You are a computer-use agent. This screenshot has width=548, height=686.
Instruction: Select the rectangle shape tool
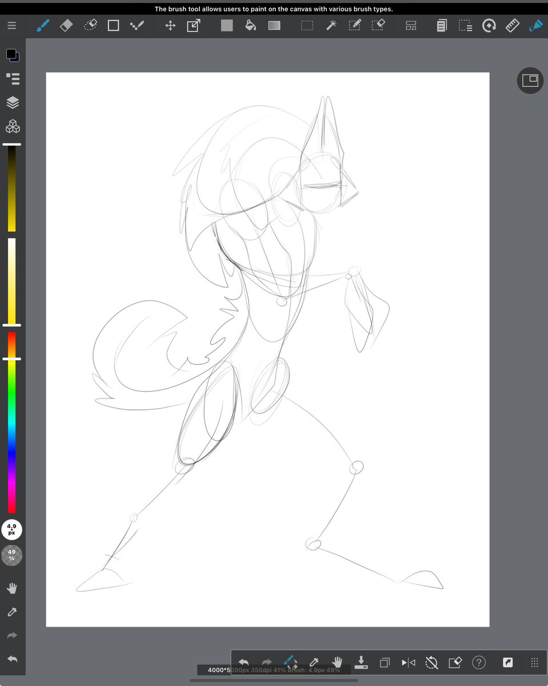113,26
